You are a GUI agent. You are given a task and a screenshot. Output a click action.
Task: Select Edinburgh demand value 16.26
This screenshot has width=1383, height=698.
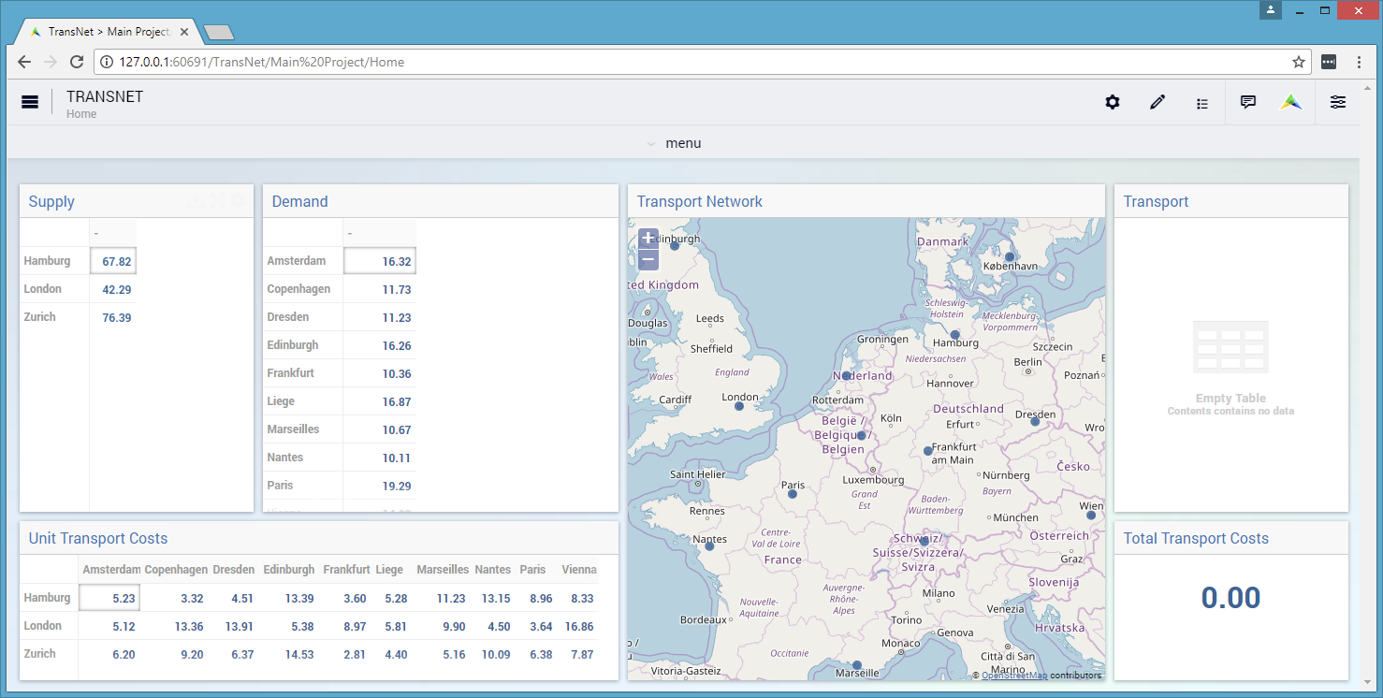(380, 345)
